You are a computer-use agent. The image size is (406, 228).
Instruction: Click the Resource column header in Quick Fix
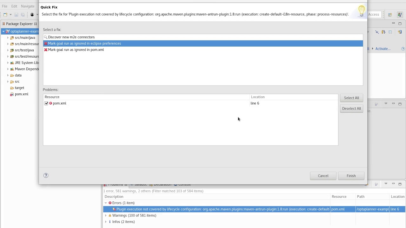[146, 97]
